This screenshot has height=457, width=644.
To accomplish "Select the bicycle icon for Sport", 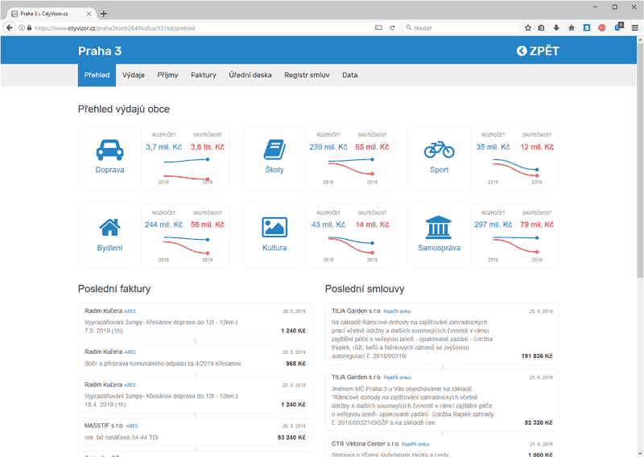I will click(439, 150).
